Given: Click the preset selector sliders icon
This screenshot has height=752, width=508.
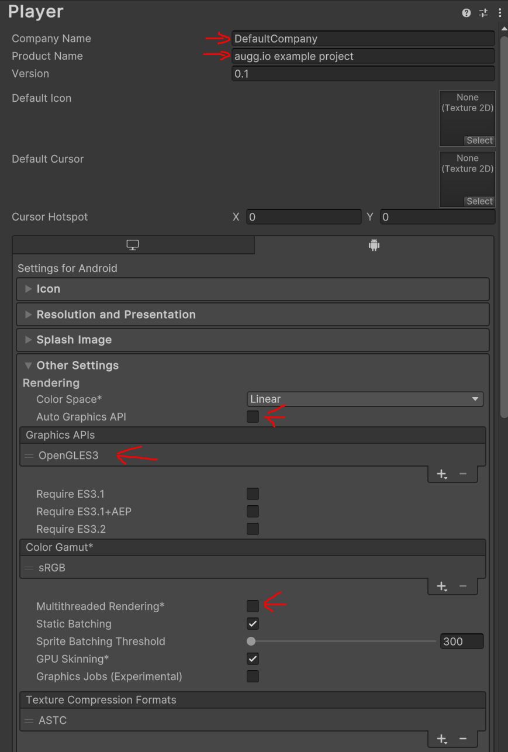Looking at the screenshot, I should click(x=483, y=13).
